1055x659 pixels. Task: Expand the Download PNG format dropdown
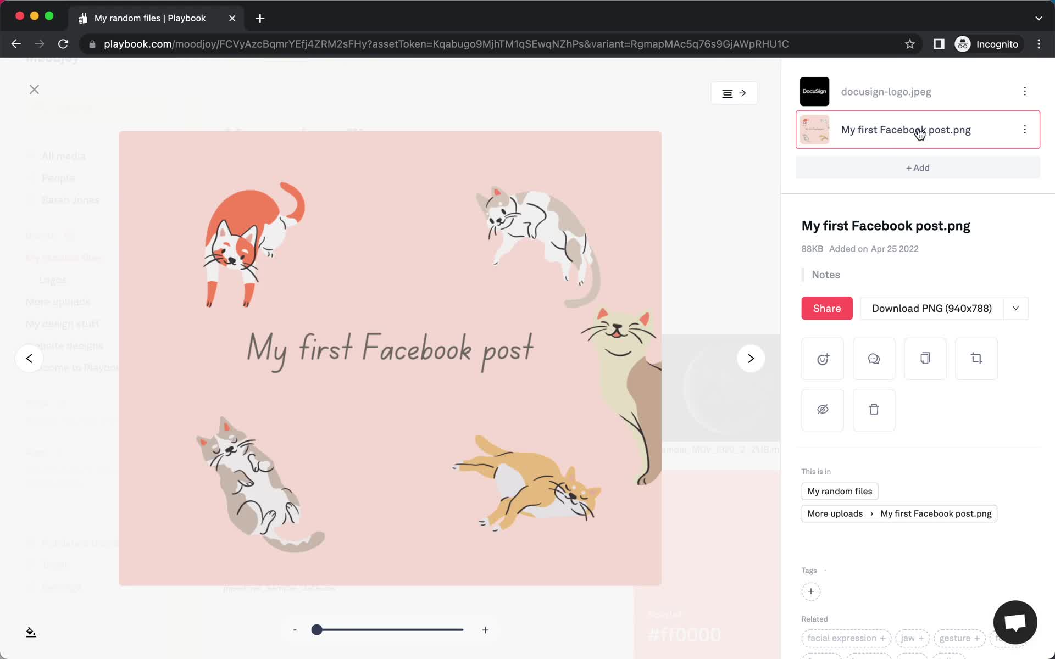1015,308
